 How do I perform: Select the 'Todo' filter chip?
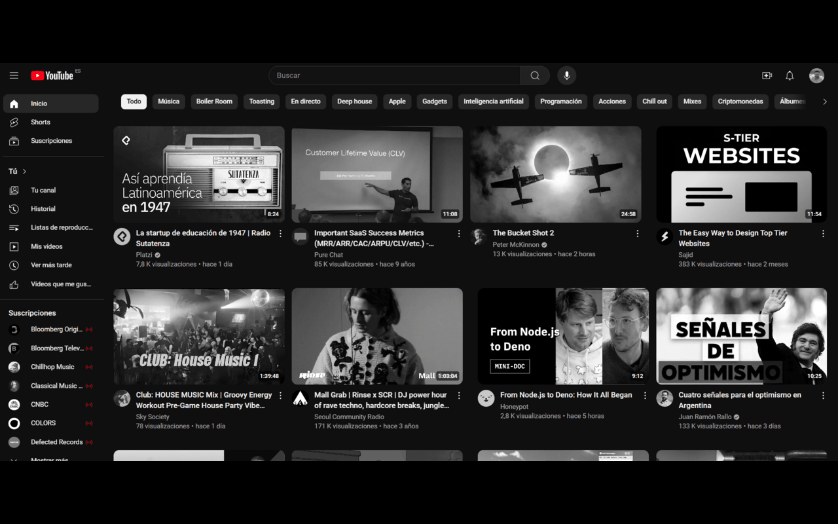[134, 102]
